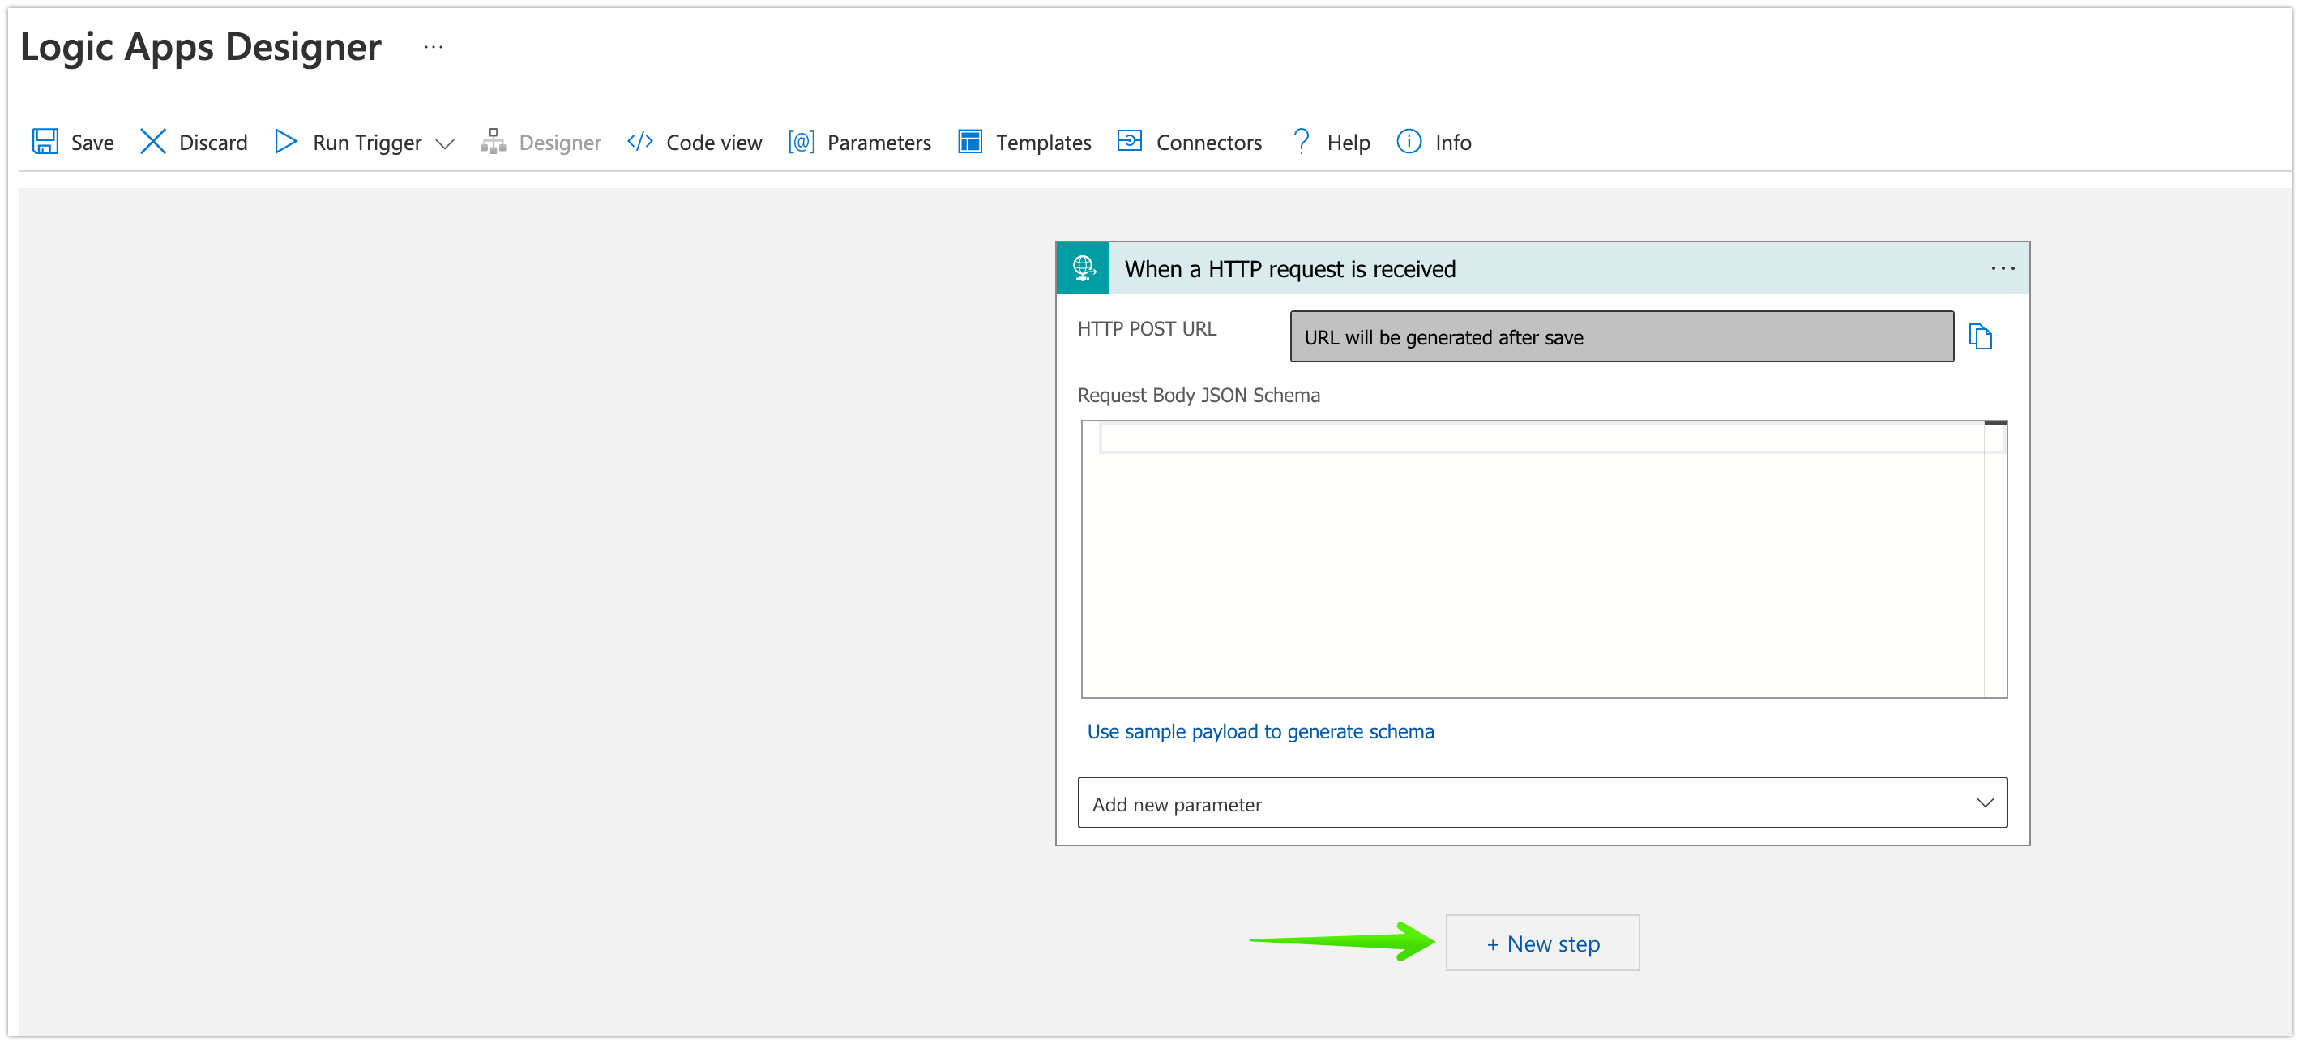Click the HTTP request trigger globe icon
The image size is (2300, 1044).
(x=1083, y=268)
